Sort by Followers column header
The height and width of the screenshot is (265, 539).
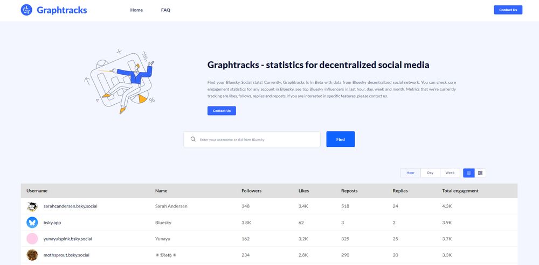pos(252,191)
